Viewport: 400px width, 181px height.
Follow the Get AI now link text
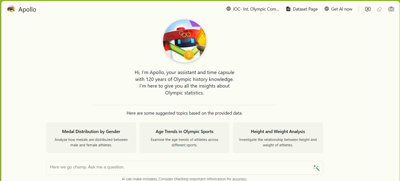tap(341, 9)
